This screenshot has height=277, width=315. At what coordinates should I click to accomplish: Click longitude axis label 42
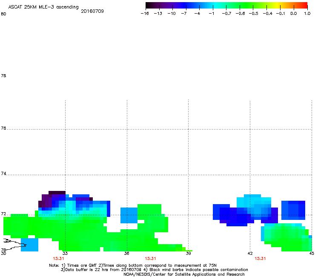pos(250,253)
